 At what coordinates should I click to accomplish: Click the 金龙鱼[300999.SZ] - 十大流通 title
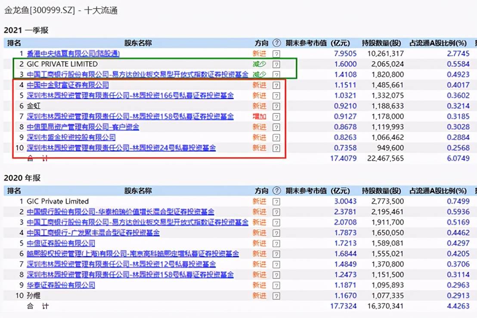61,10
